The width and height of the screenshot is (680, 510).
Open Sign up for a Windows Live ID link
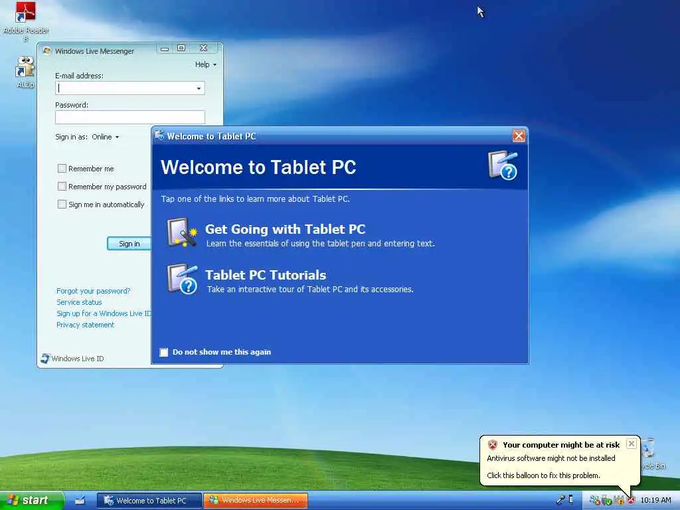pyautogui.click(x=104, y=313)
